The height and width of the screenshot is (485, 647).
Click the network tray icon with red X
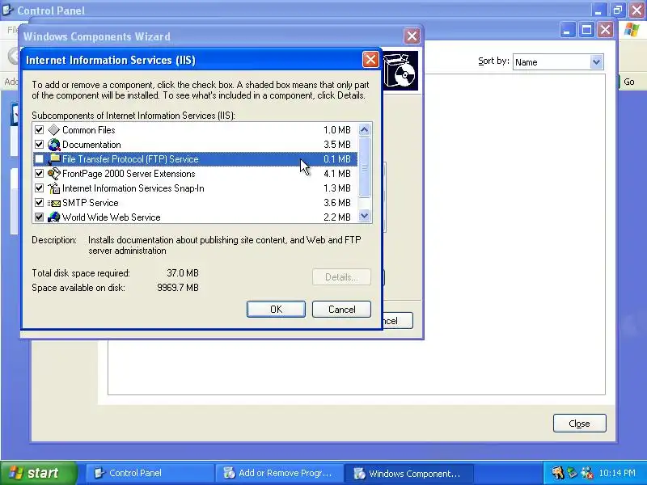tap(587, 473)
